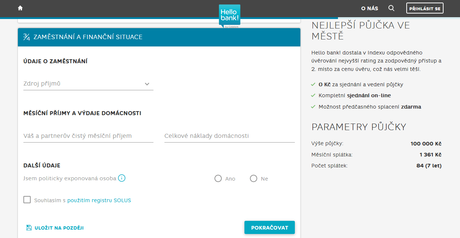Click ULOŽIT NA POZDĚJI link
The image size is (460, 238).
click(x=59, y=228)
